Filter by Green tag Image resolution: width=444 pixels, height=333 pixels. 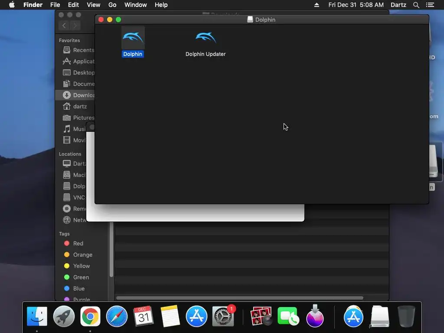76,277
